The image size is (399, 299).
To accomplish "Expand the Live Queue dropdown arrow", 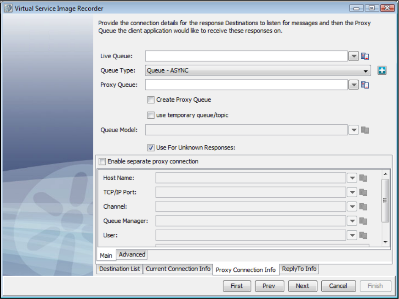I will (353, 56).
